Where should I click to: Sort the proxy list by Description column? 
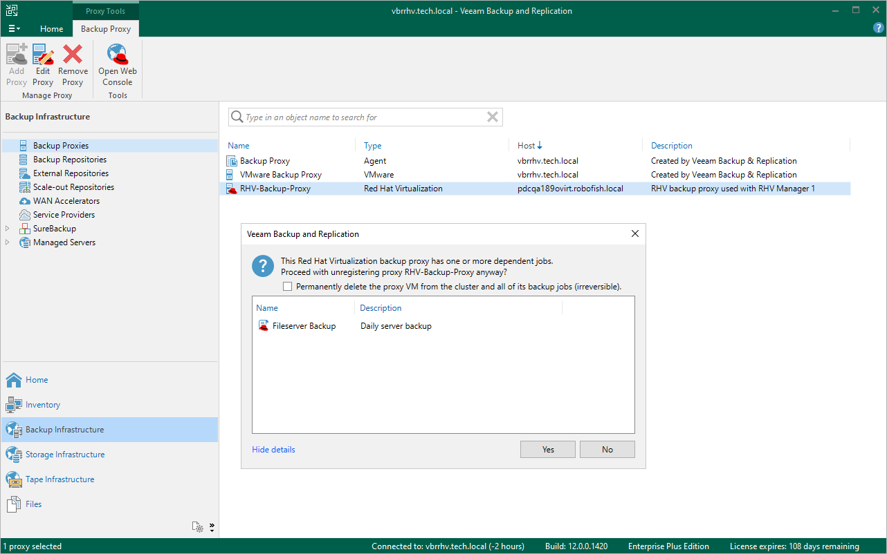click(x=672, y=146)
